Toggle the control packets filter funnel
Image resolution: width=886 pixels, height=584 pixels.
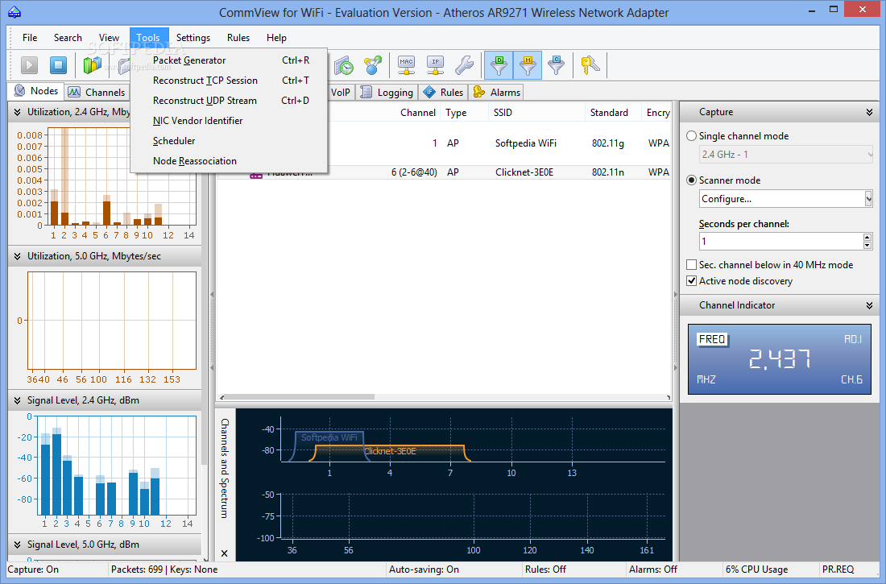tap(556, 65)
